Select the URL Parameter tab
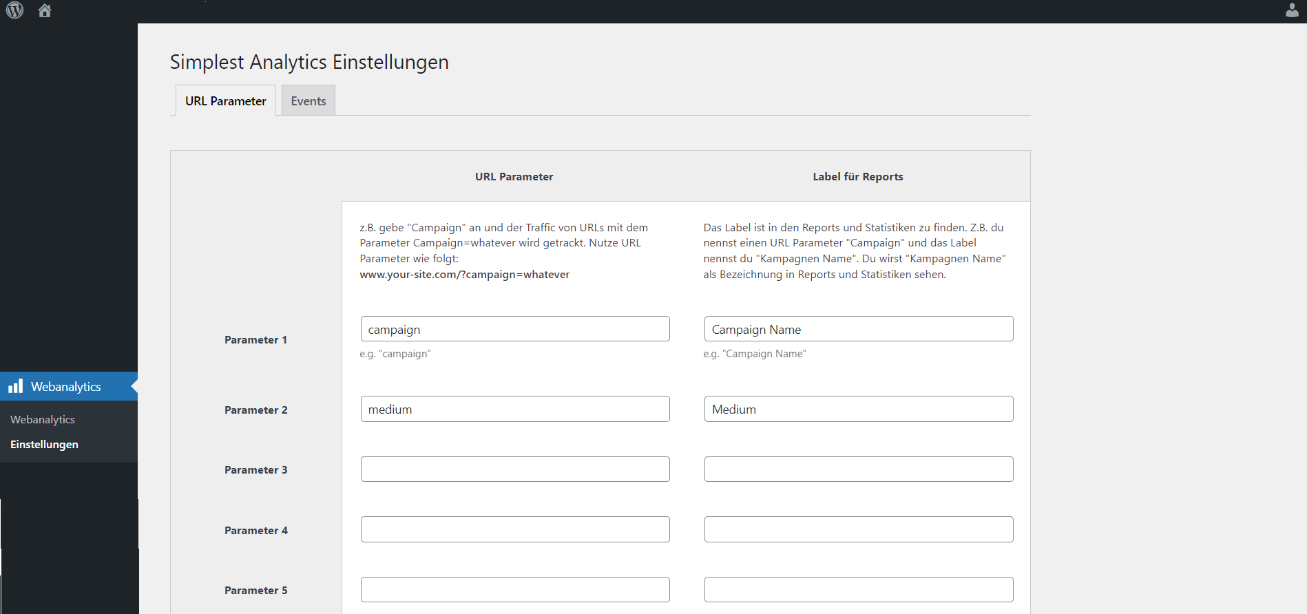1307x614 pixels. pos(225,100)
